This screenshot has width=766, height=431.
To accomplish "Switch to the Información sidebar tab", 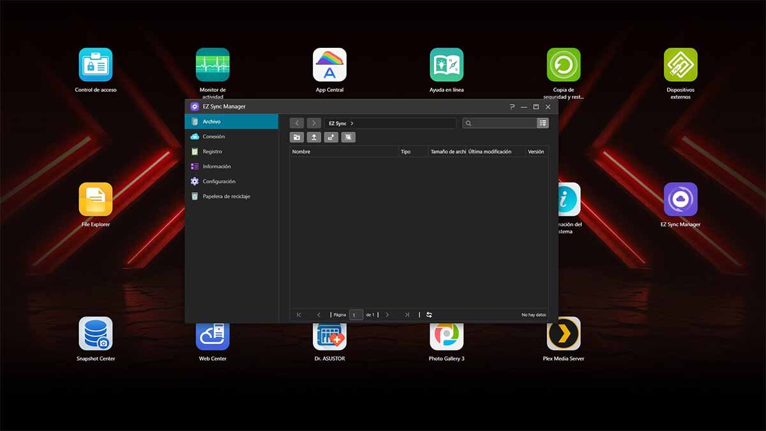I will (x=232, y=167).
